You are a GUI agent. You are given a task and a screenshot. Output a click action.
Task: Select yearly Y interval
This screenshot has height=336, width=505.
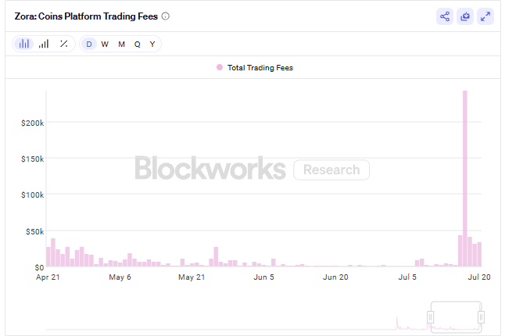(x=152, y=44)
